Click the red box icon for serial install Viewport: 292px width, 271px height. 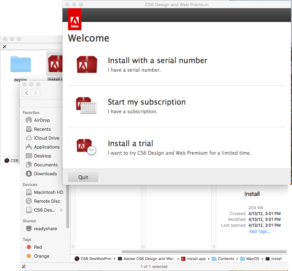coord(87,64)
